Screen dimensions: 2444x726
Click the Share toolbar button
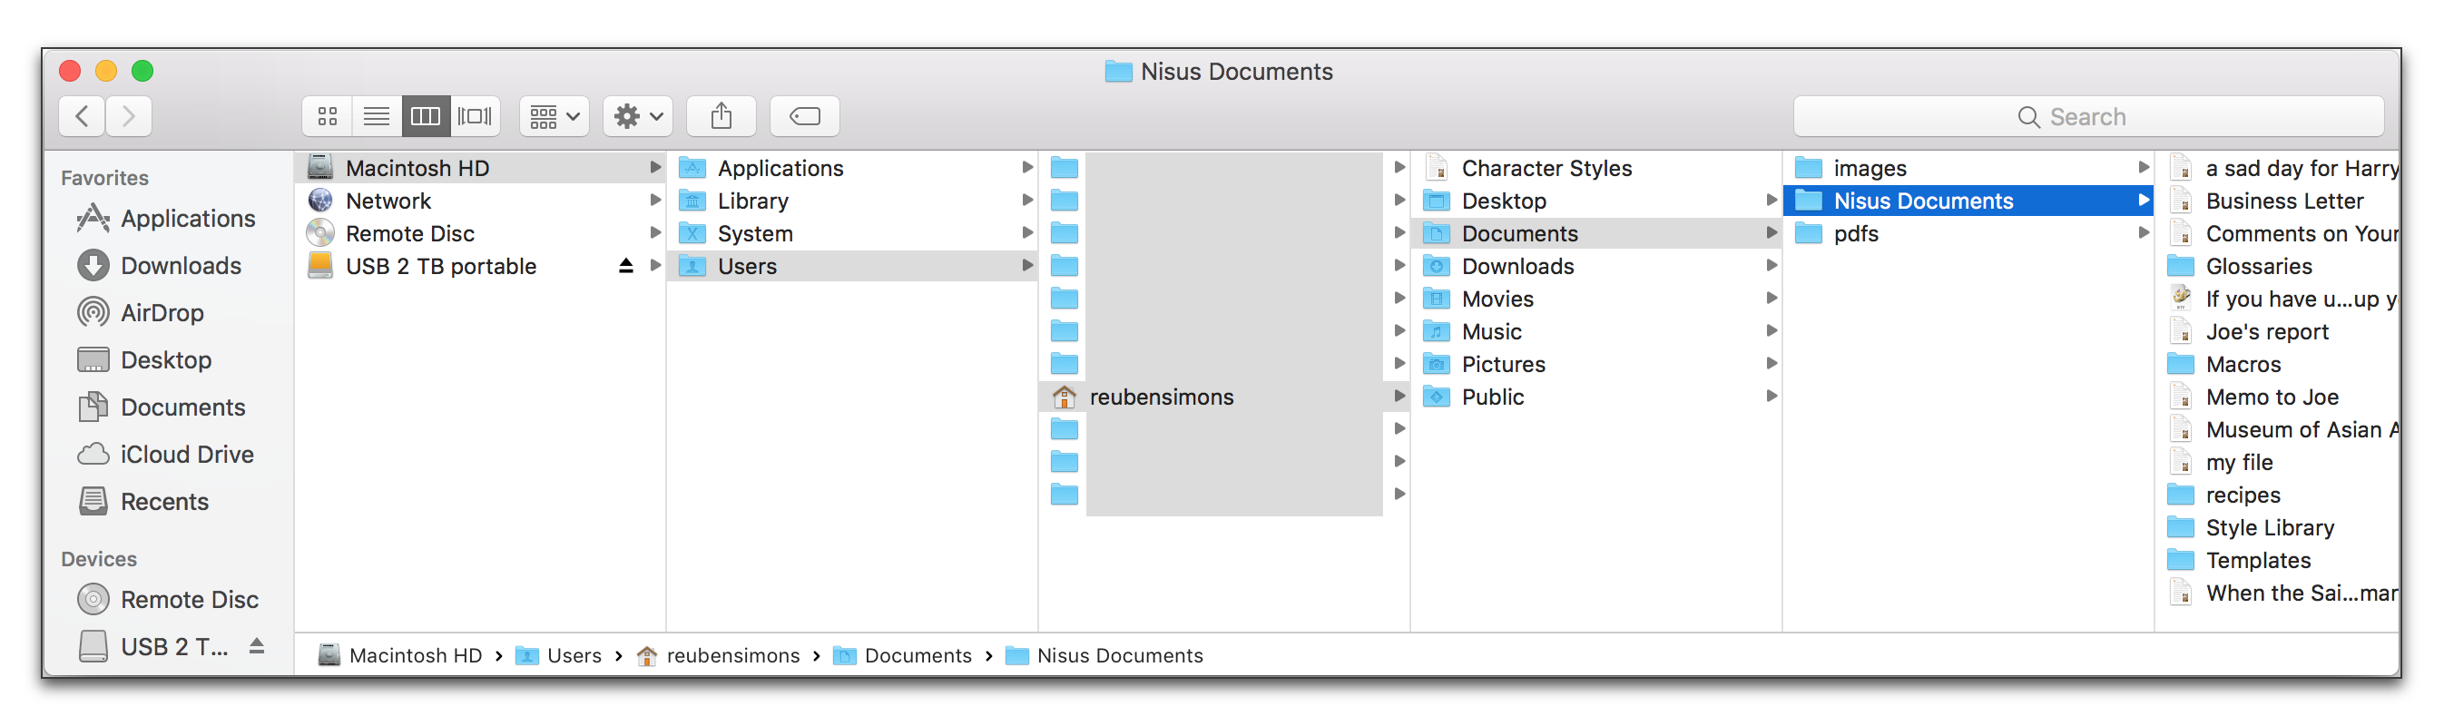pyautogui.click(x=721, y=117)
